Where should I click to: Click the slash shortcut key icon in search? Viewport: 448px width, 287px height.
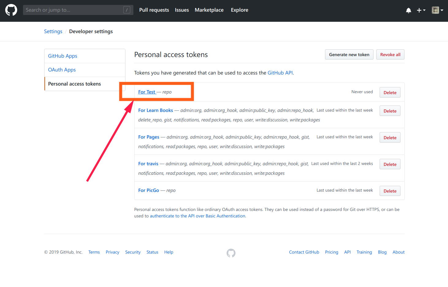click(x=127, y=10)
